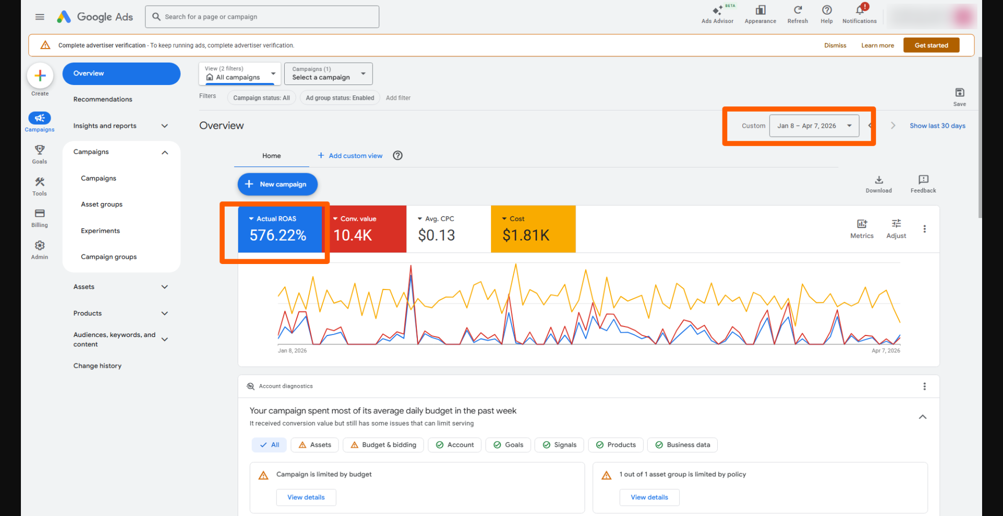
Task: Download the overview report
Action: [x=879, y=184]
